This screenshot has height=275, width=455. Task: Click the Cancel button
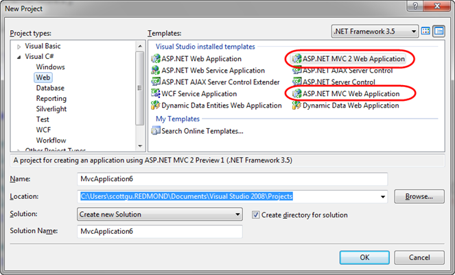419,257
